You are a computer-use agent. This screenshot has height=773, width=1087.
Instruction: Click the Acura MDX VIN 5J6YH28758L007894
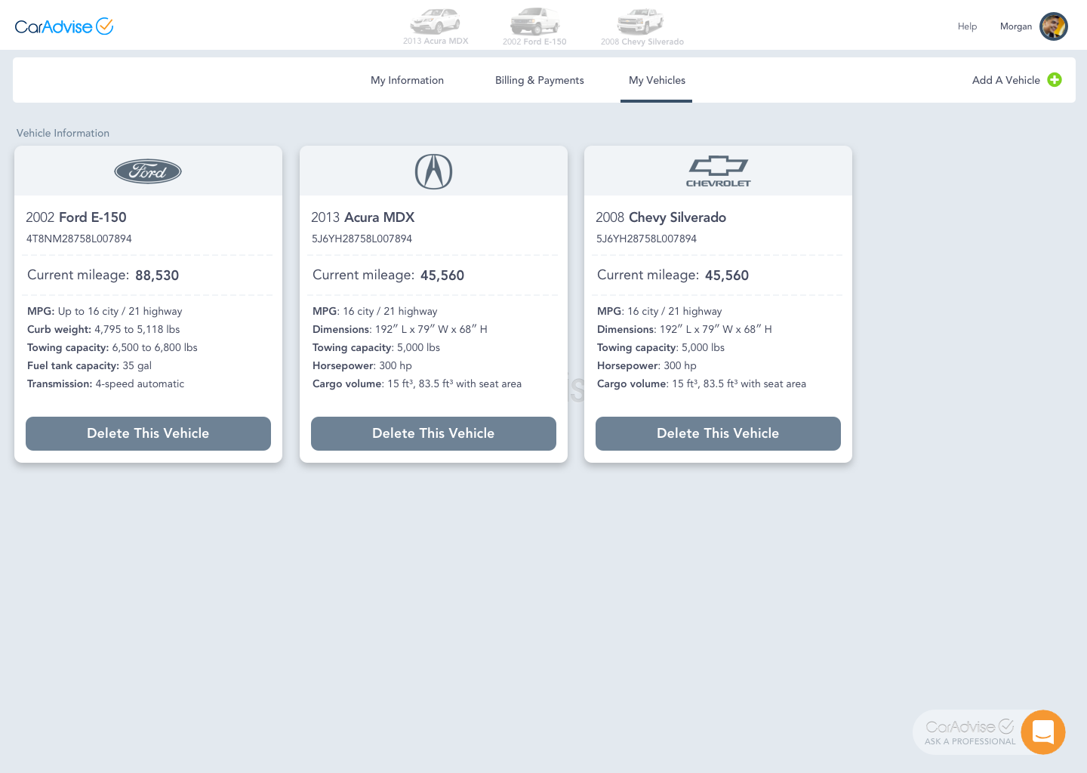pyautogui.click(x=362, y=239)
